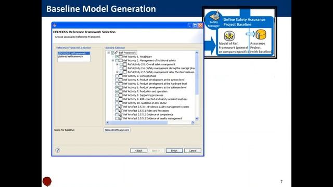Select ISO26262.refframework in the list
This screenshot has height=187, width=333.
click(x=74, y=53)
